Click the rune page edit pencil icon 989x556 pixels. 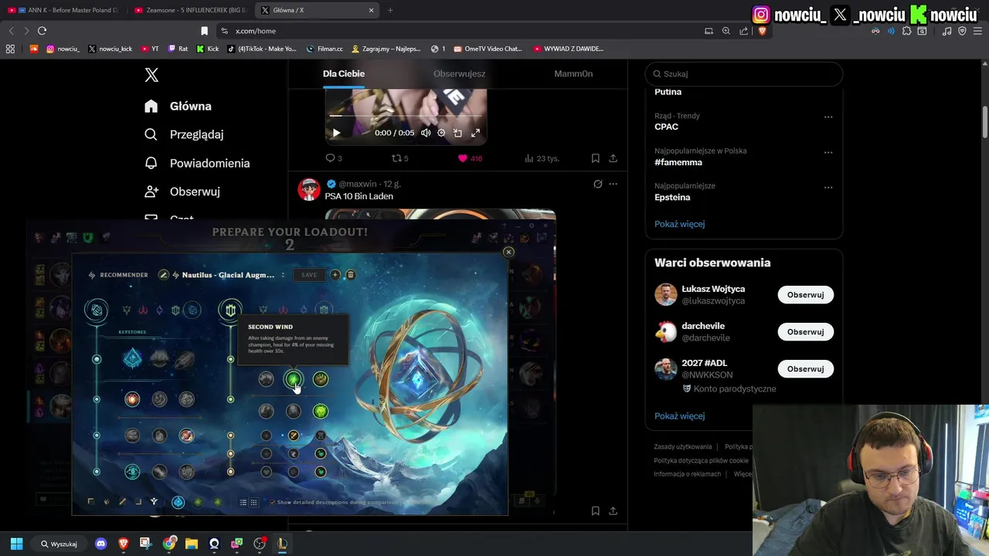(x=163, y=275)
